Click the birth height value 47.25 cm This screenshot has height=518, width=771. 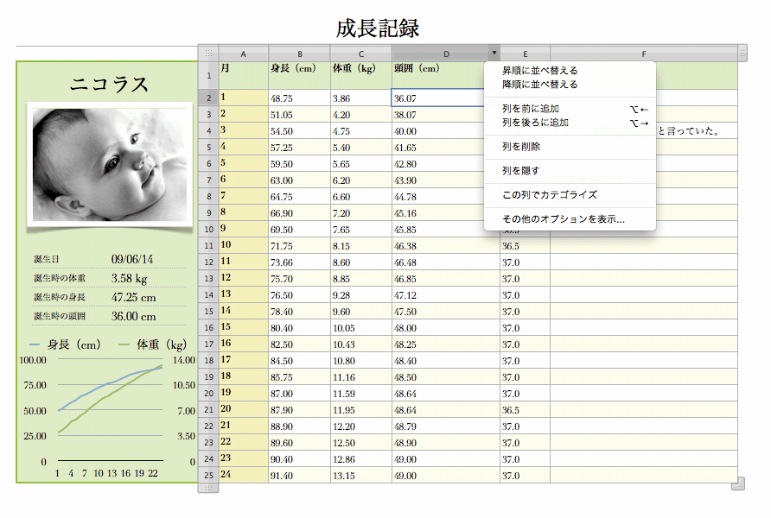(133, 297)
